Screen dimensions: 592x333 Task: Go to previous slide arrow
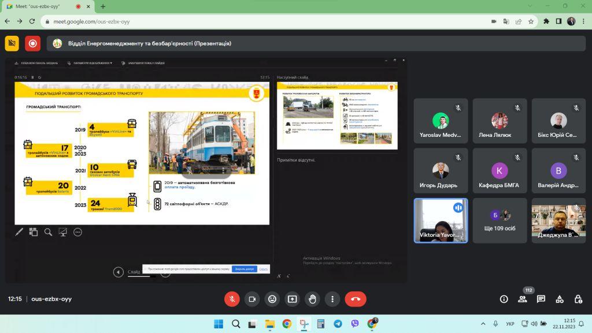118,272
